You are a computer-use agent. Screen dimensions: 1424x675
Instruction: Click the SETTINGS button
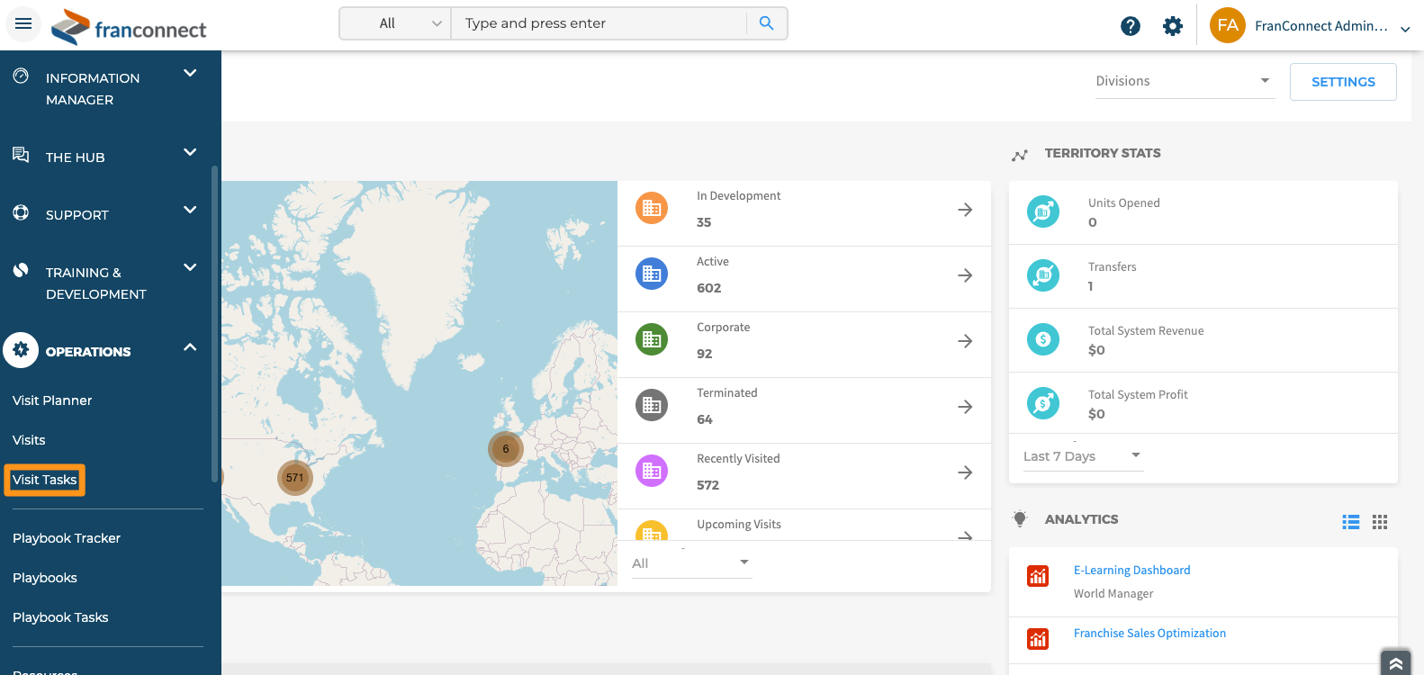click(x=1343, y=82)
